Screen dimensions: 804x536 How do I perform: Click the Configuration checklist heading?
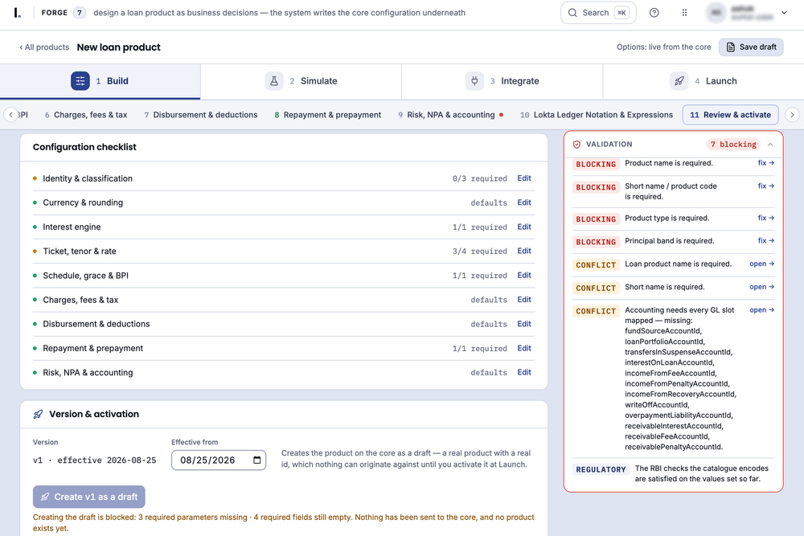click(84, 147)
